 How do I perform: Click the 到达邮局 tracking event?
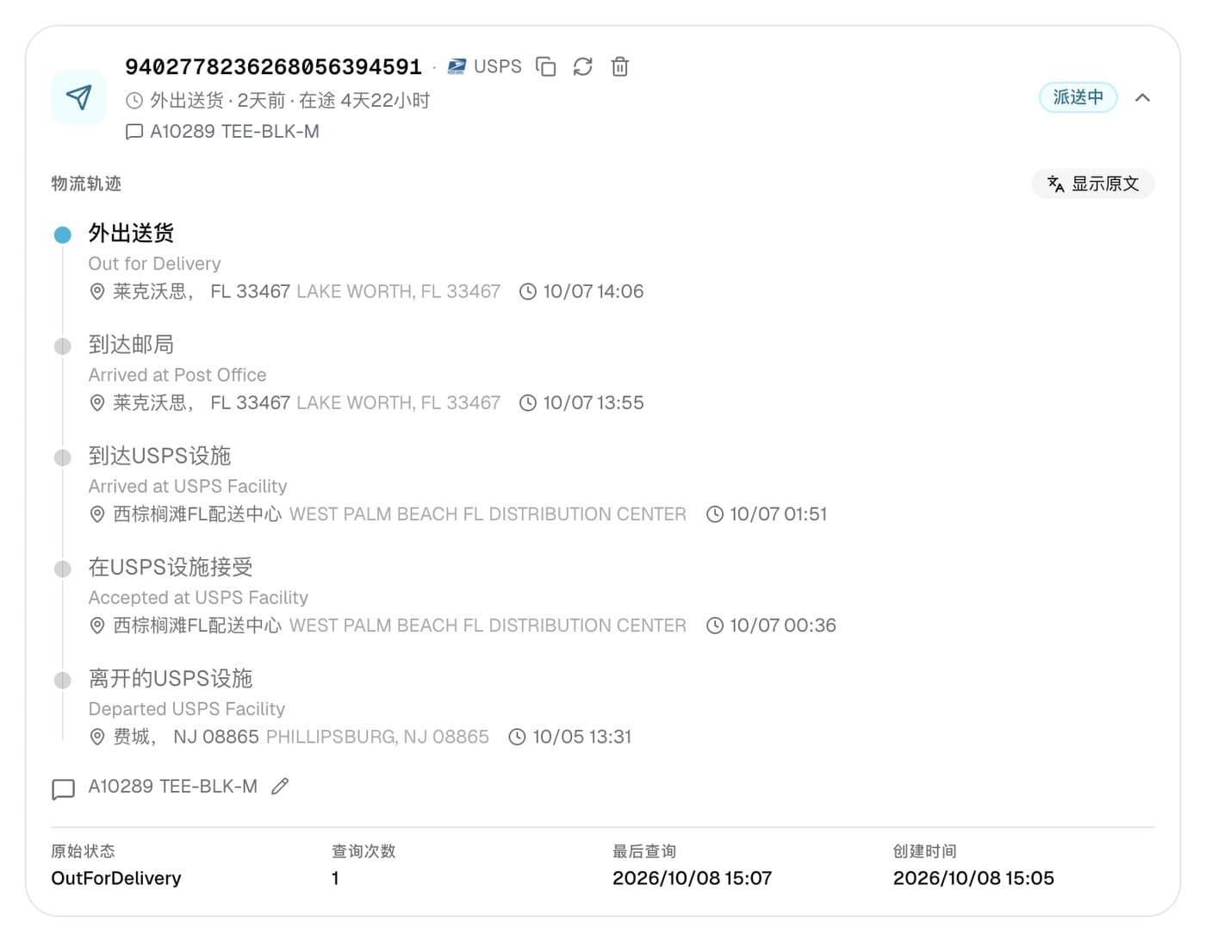point(131,345)
